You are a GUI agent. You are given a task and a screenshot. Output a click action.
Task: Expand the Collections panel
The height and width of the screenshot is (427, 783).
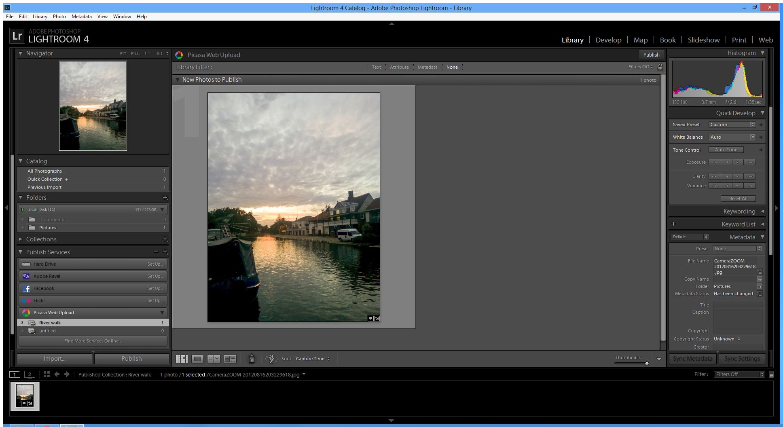pyautogui.click(x=21, y=239)
